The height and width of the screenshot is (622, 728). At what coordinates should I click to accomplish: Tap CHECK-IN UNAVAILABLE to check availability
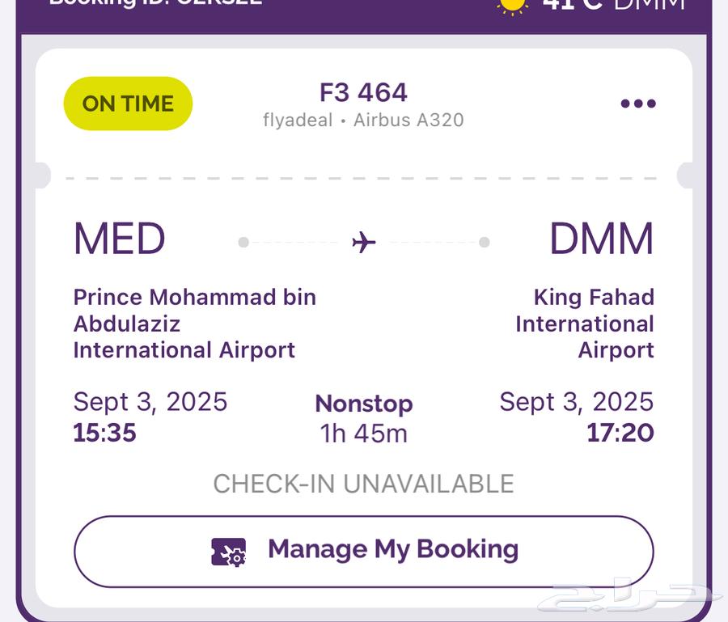click(x=362, y=484)
